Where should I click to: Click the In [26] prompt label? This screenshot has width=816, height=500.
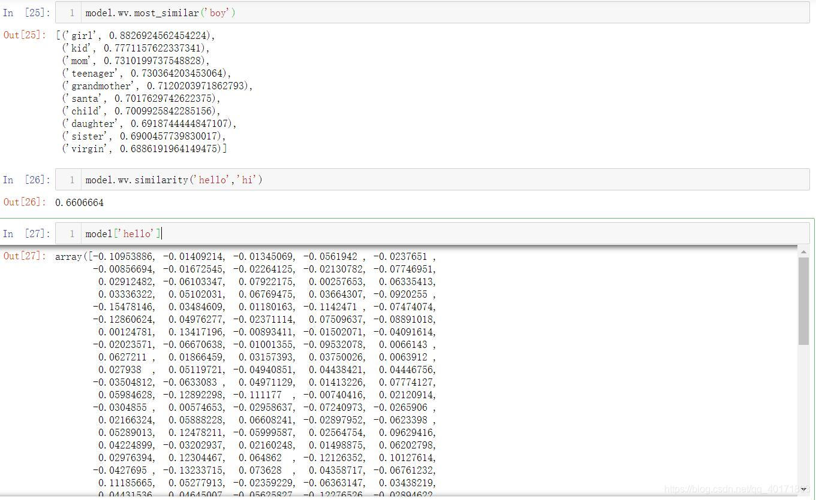pos(26,180)
